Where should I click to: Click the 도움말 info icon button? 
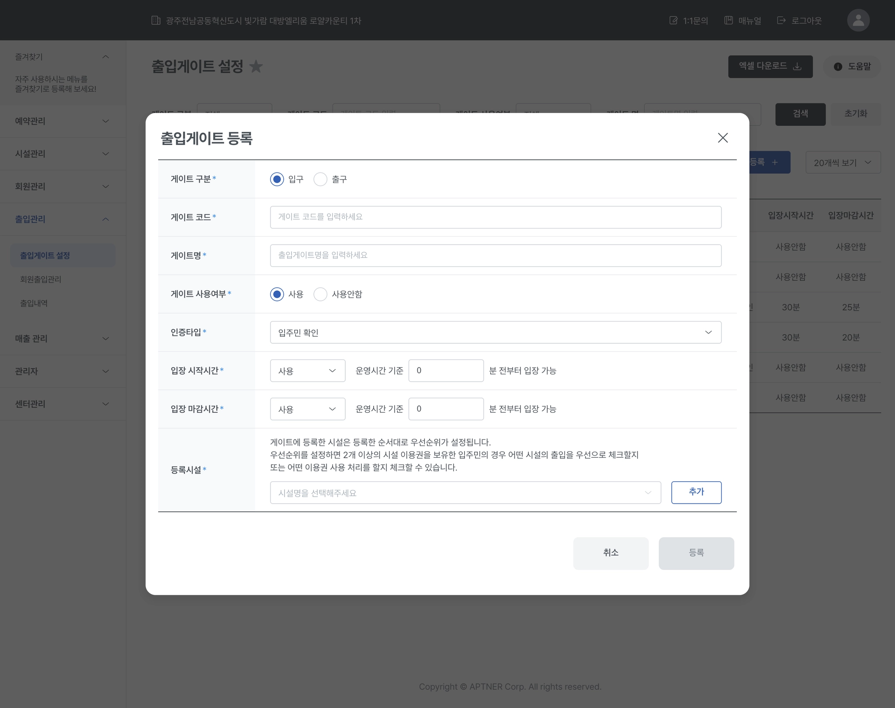(838, 67)
